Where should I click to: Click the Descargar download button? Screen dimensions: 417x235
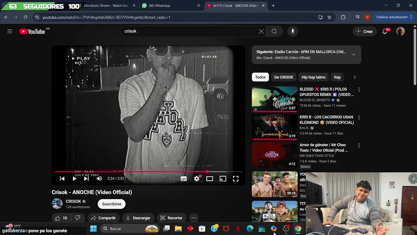[x=138, y=218]
